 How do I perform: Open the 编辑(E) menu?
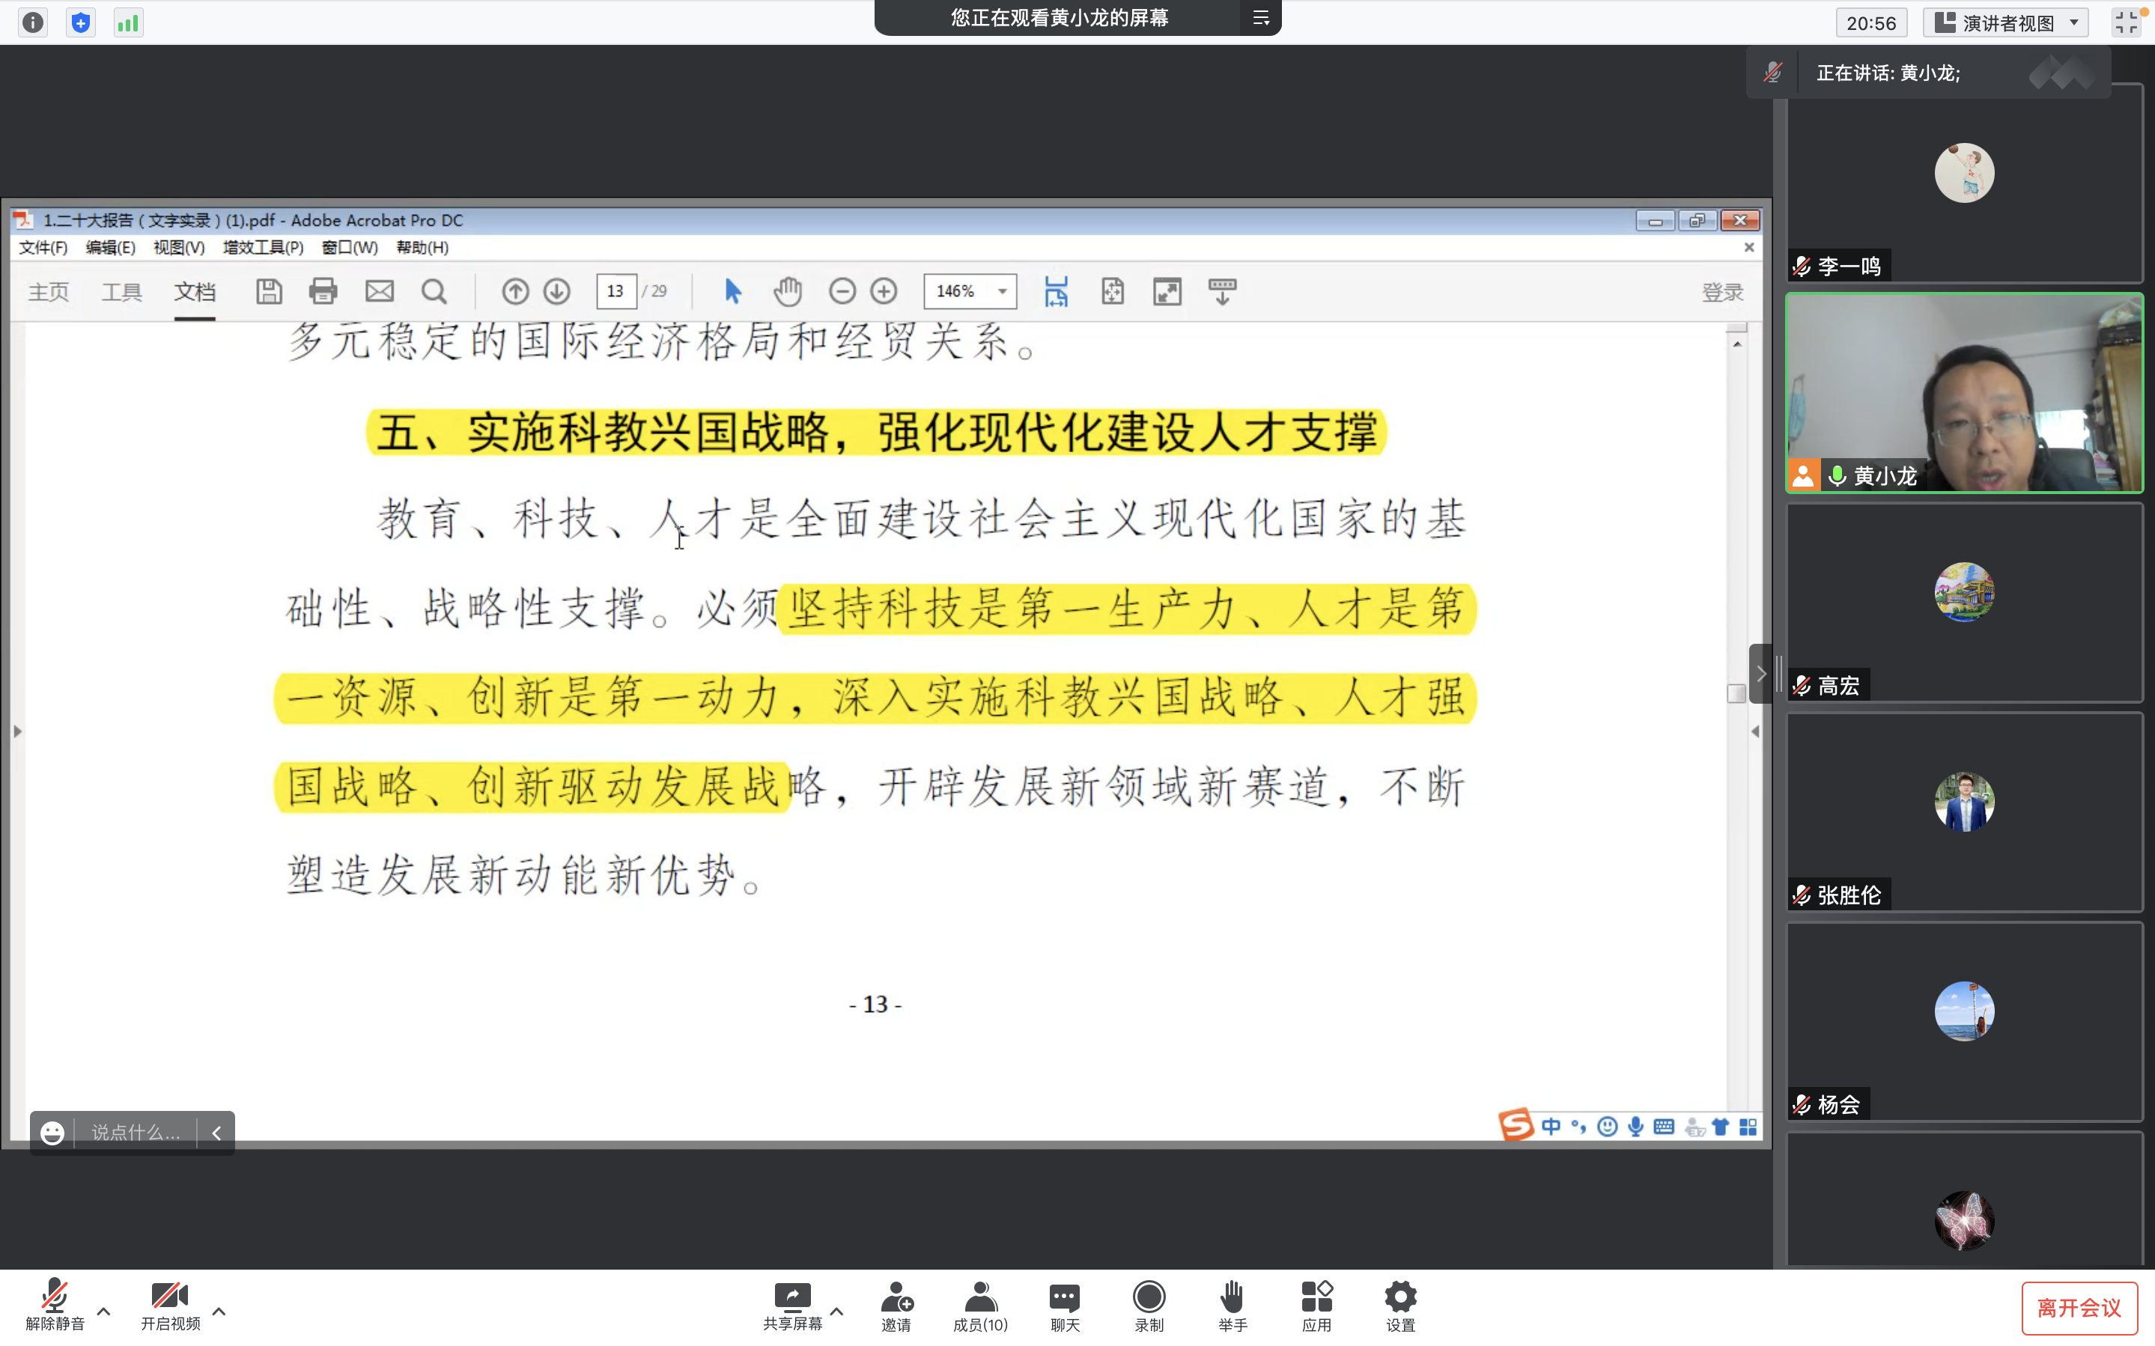pos(110,248)
